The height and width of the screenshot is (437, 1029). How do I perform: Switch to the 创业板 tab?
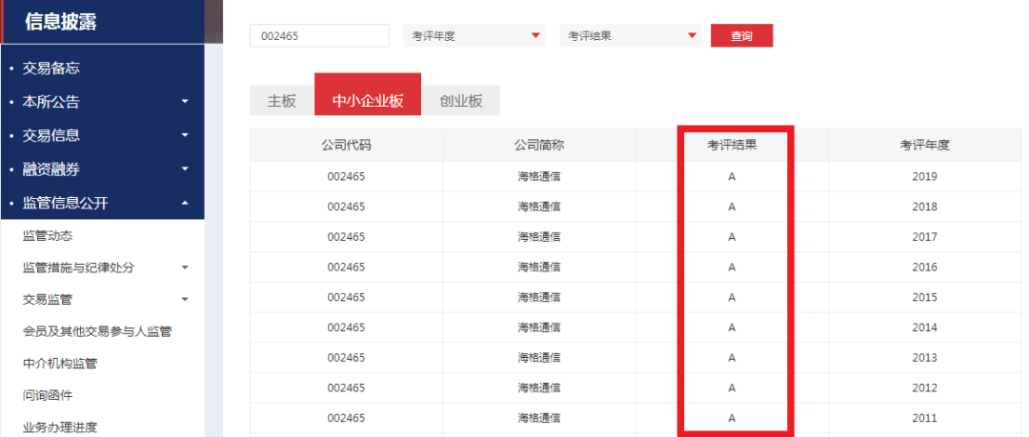460,101
